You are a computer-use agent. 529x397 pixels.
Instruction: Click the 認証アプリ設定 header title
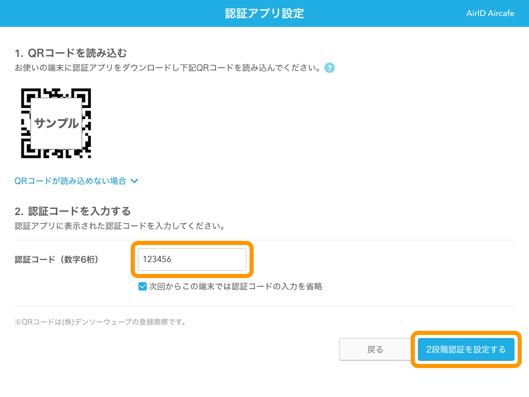tap(264, 13)
